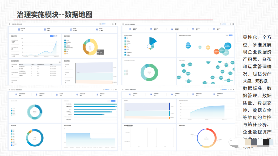
Task: Expand the user dropdown chevron in the top-right dashboard
Action: (228, 24)
